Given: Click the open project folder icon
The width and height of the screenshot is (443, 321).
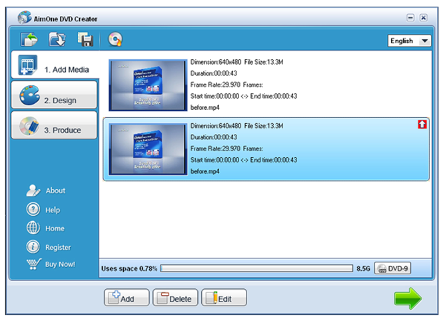Looking at the screenshot, I should coord(57,39).
